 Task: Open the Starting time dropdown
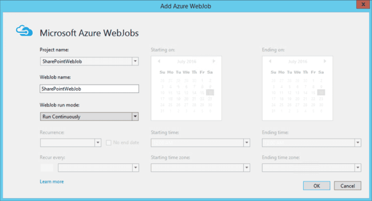click(247, 142)
